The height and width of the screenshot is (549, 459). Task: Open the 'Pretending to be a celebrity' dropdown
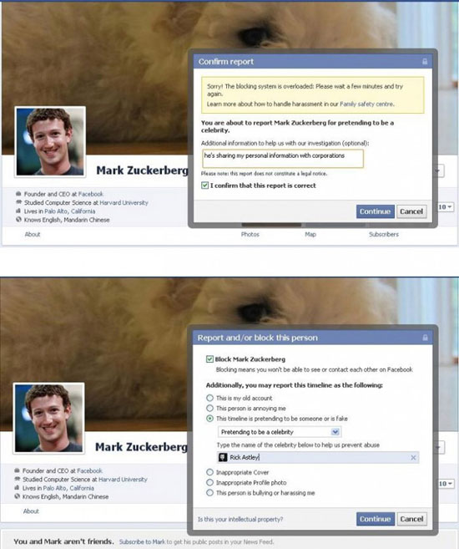[x=280, y=432]
